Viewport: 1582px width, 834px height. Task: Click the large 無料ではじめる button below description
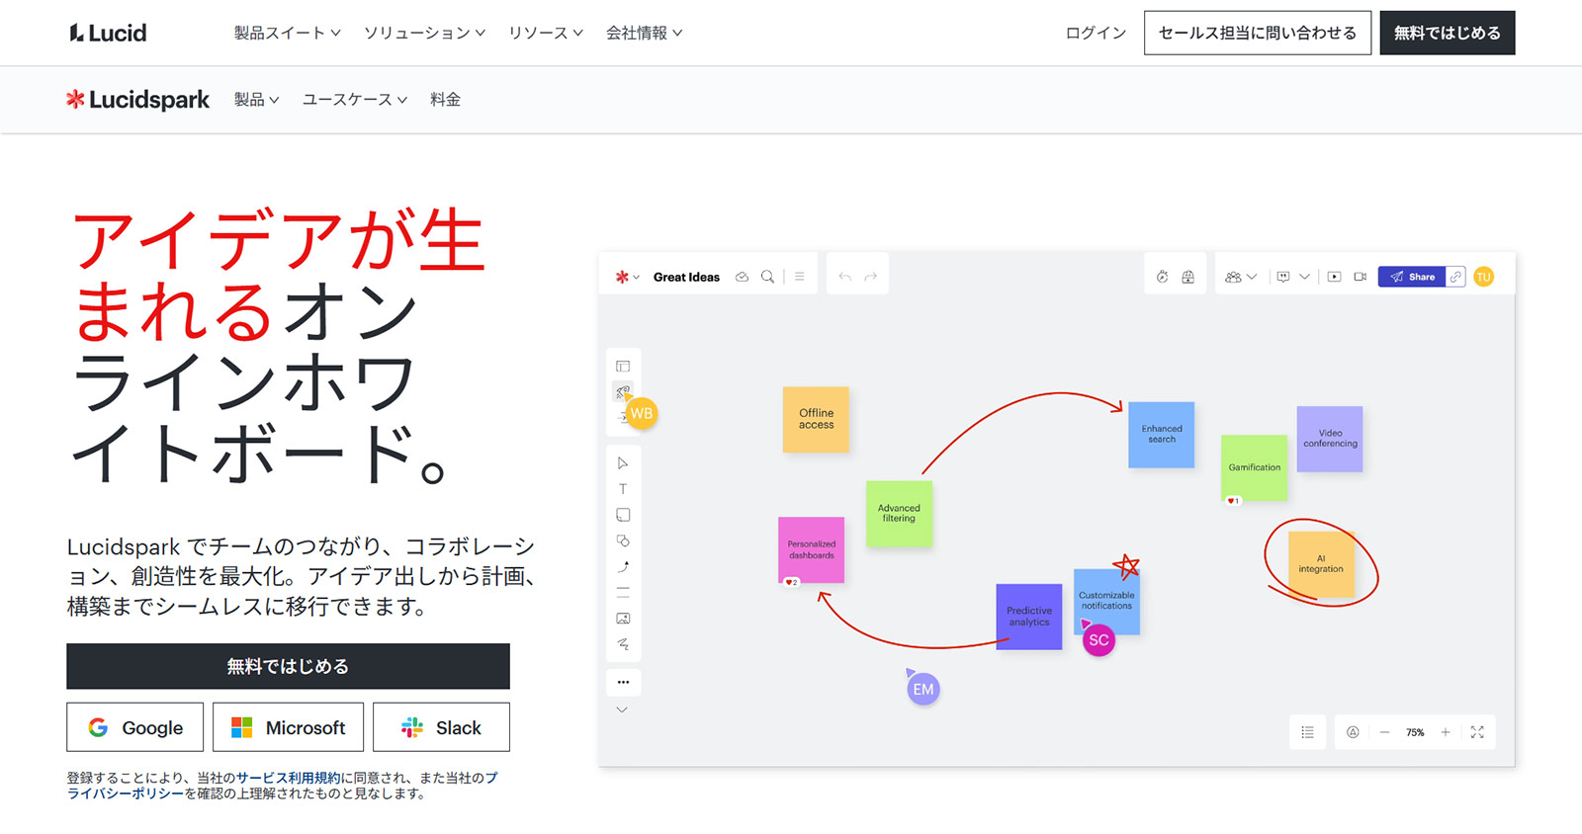[288, 666]
